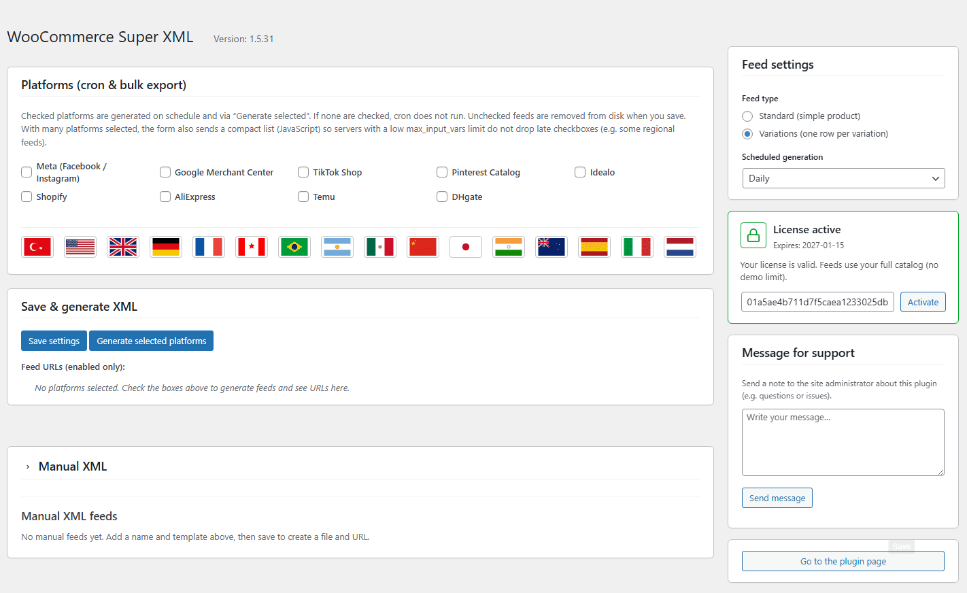Focus the license key input field

click(x=817, y=302)
